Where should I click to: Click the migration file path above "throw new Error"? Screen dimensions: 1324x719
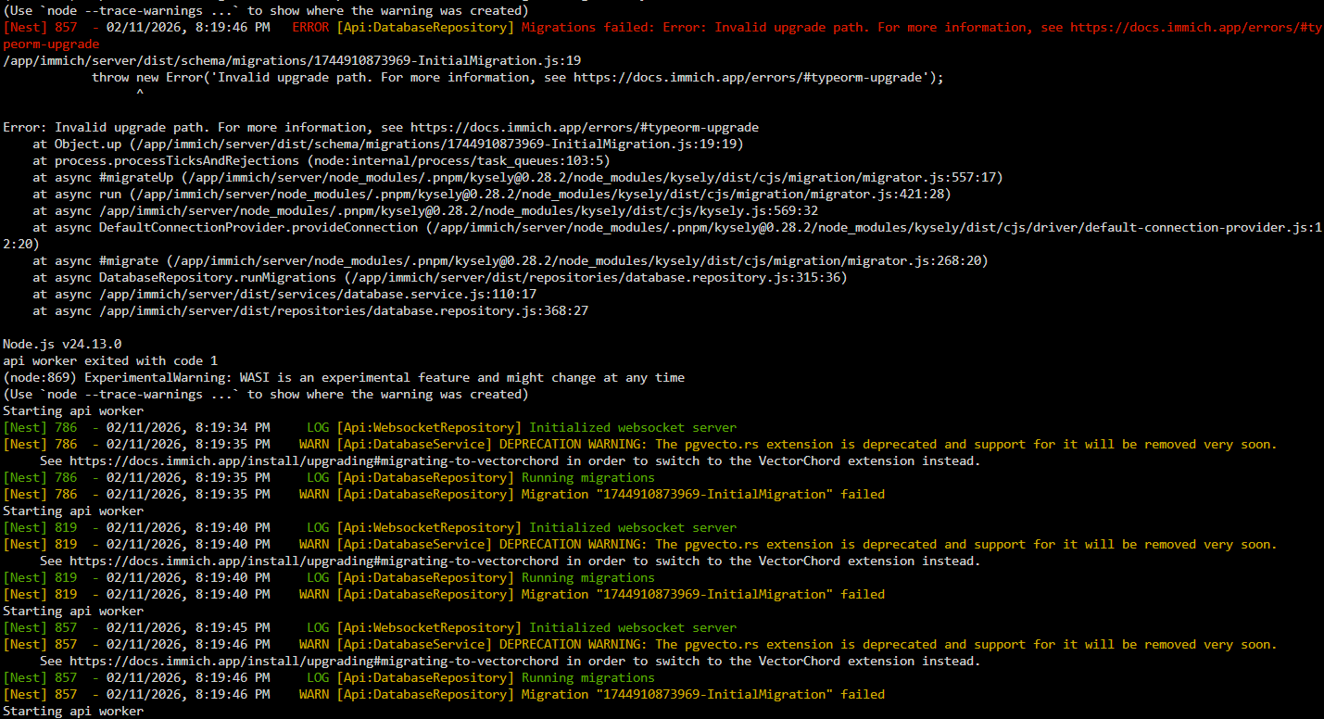(292, 61)
